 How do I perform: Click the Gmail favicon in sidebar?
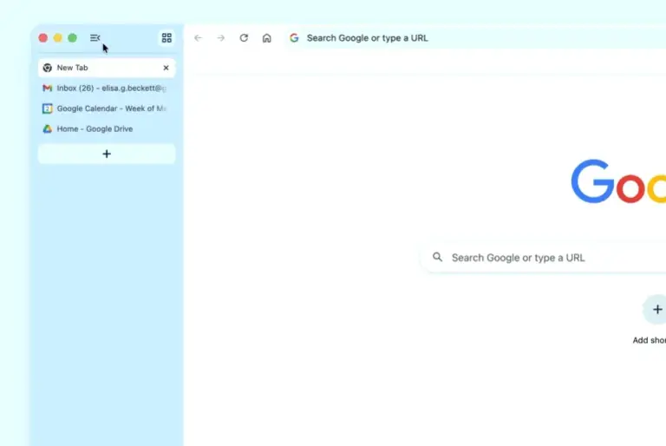(x=47, y=88)
